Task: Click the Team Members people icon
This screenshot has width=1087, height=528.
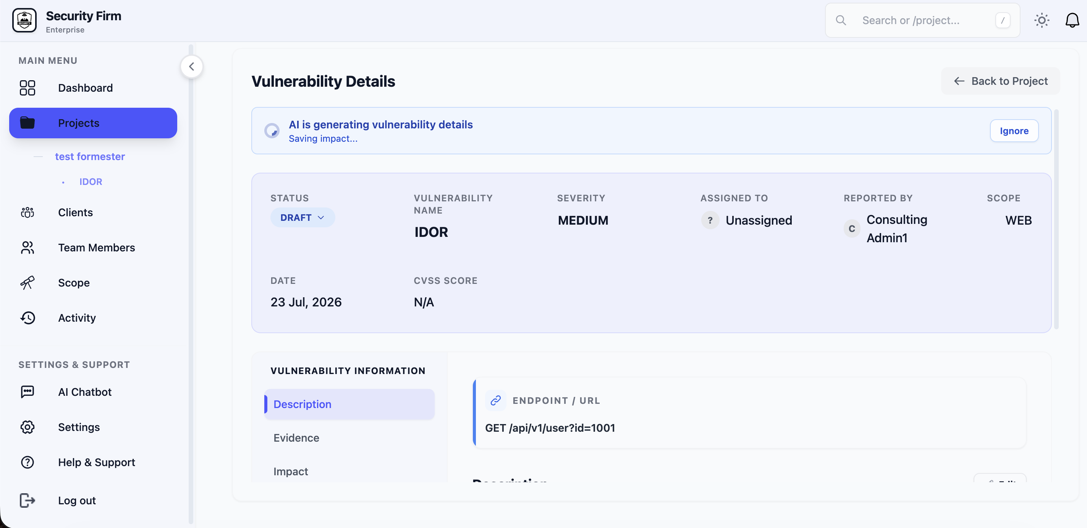Action: [27, 247]
